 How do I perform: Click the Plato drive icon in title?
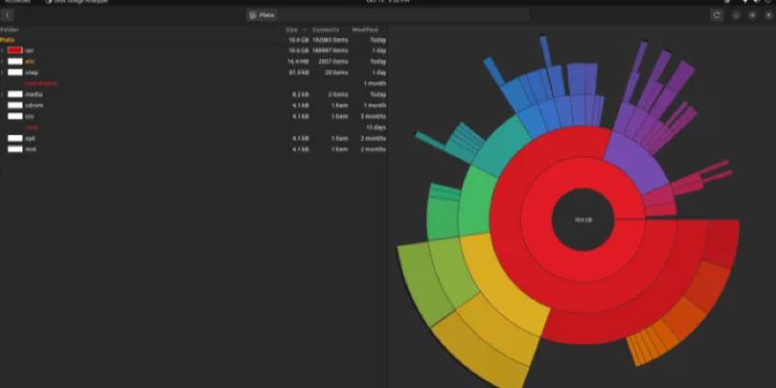[252, 16]
